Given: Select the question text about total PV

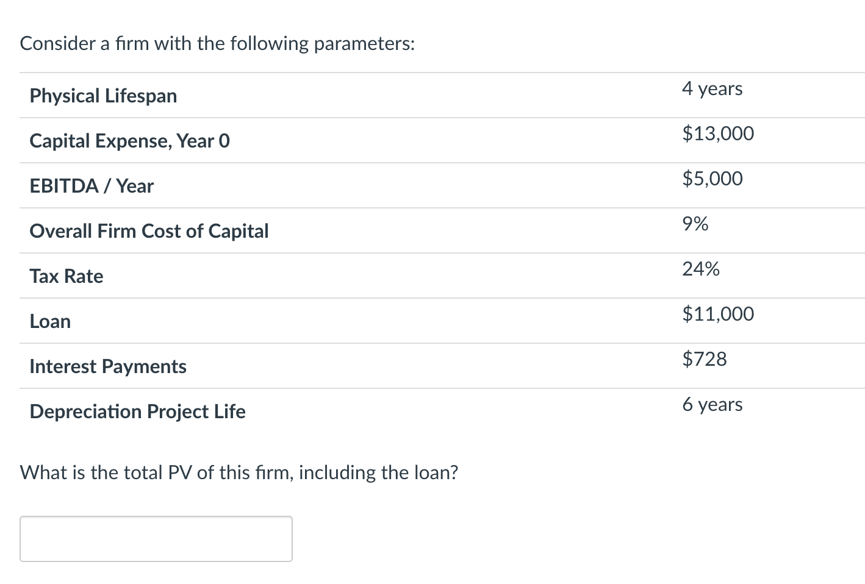Looking at the screenshot, I should (x=239, y=472).
